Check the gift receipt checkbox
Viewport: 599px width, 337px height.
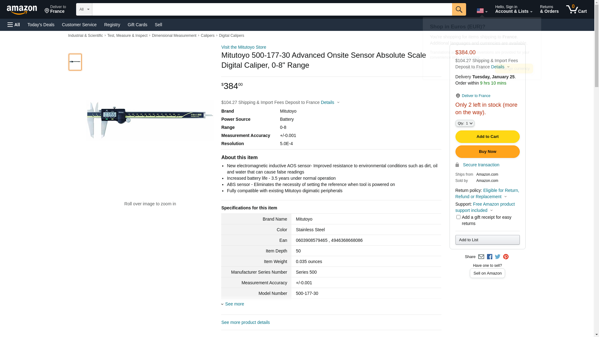pyautogui.click(x=458, y=217)
